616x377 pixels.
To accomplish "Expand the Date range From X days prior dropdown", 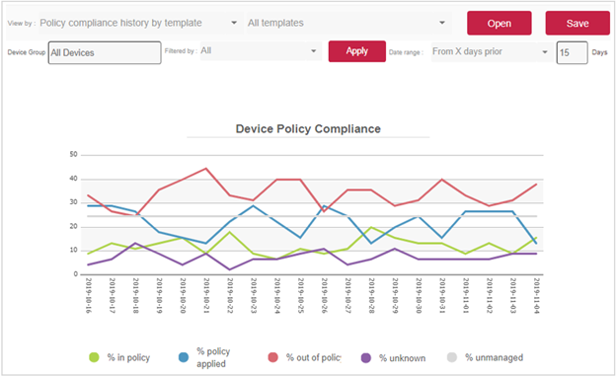I will pyautogui.click(x=492, y=52).
